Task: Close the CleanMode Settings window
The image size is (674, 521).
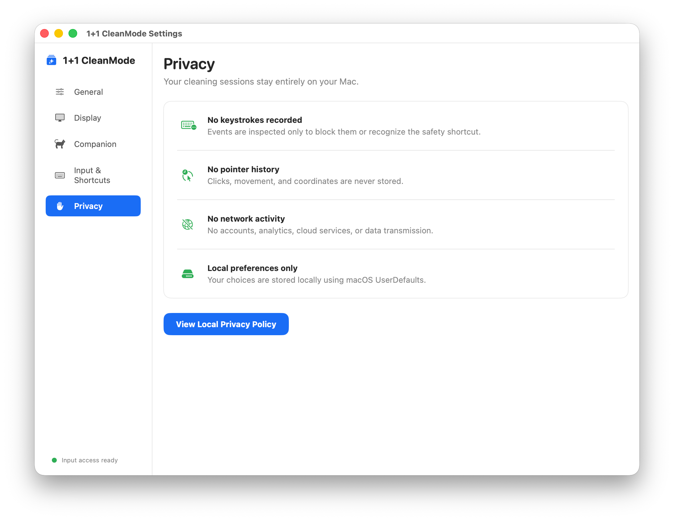Action: (x=44, y=33)
